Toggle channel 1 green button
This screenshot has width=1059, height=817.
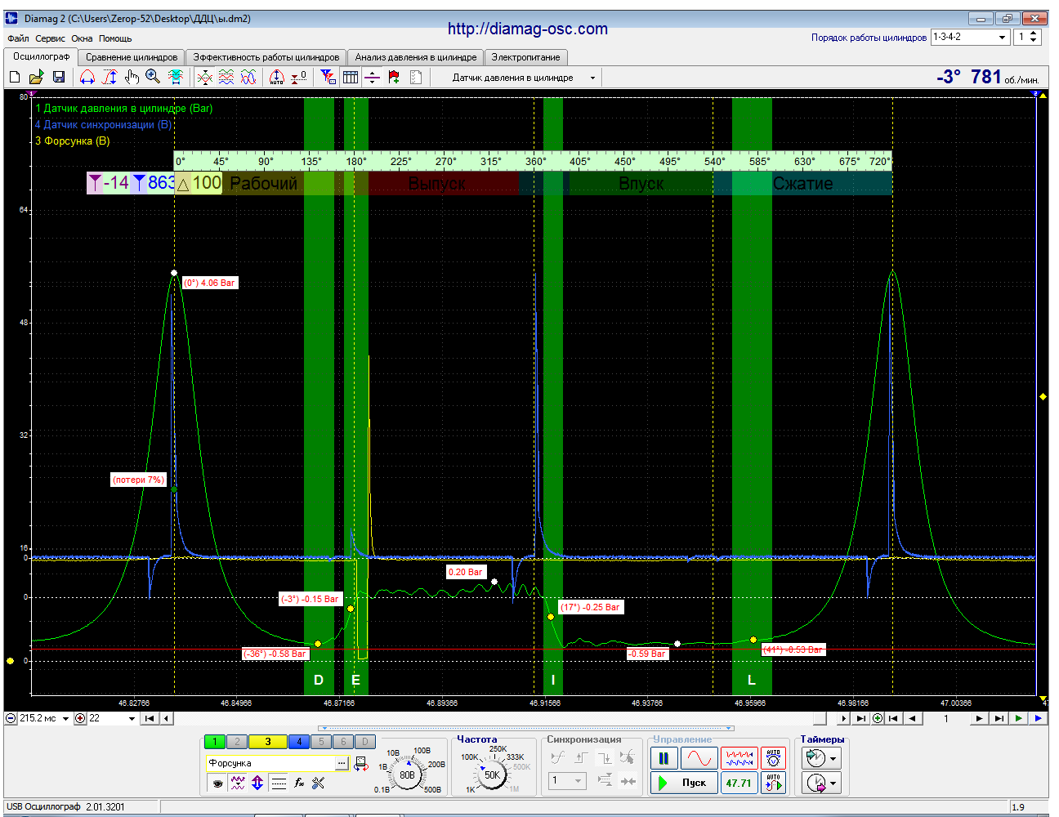click(x=214, y=742)
